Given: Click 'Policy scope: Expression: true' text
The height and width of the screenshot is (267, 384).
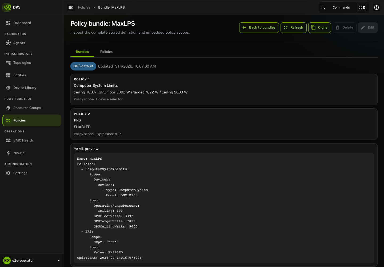Looking at the screenshot, I should click(98, 134).
